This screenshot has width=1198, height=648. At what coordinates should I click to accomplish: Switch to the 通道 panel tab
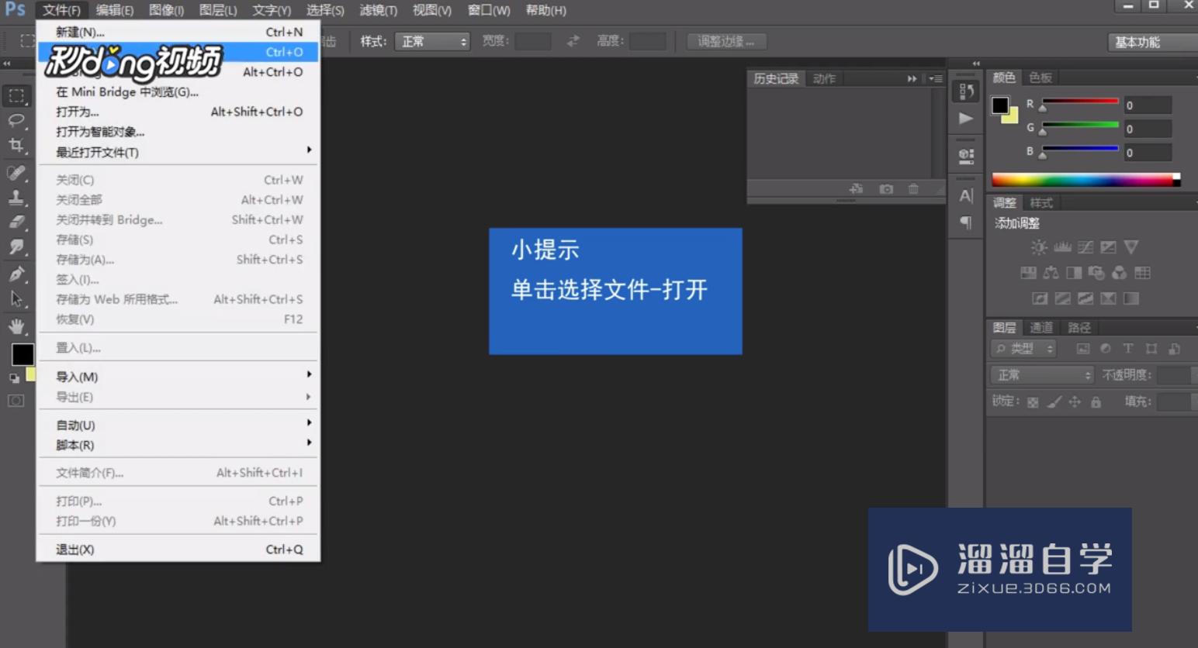[x=1042, y=326]
